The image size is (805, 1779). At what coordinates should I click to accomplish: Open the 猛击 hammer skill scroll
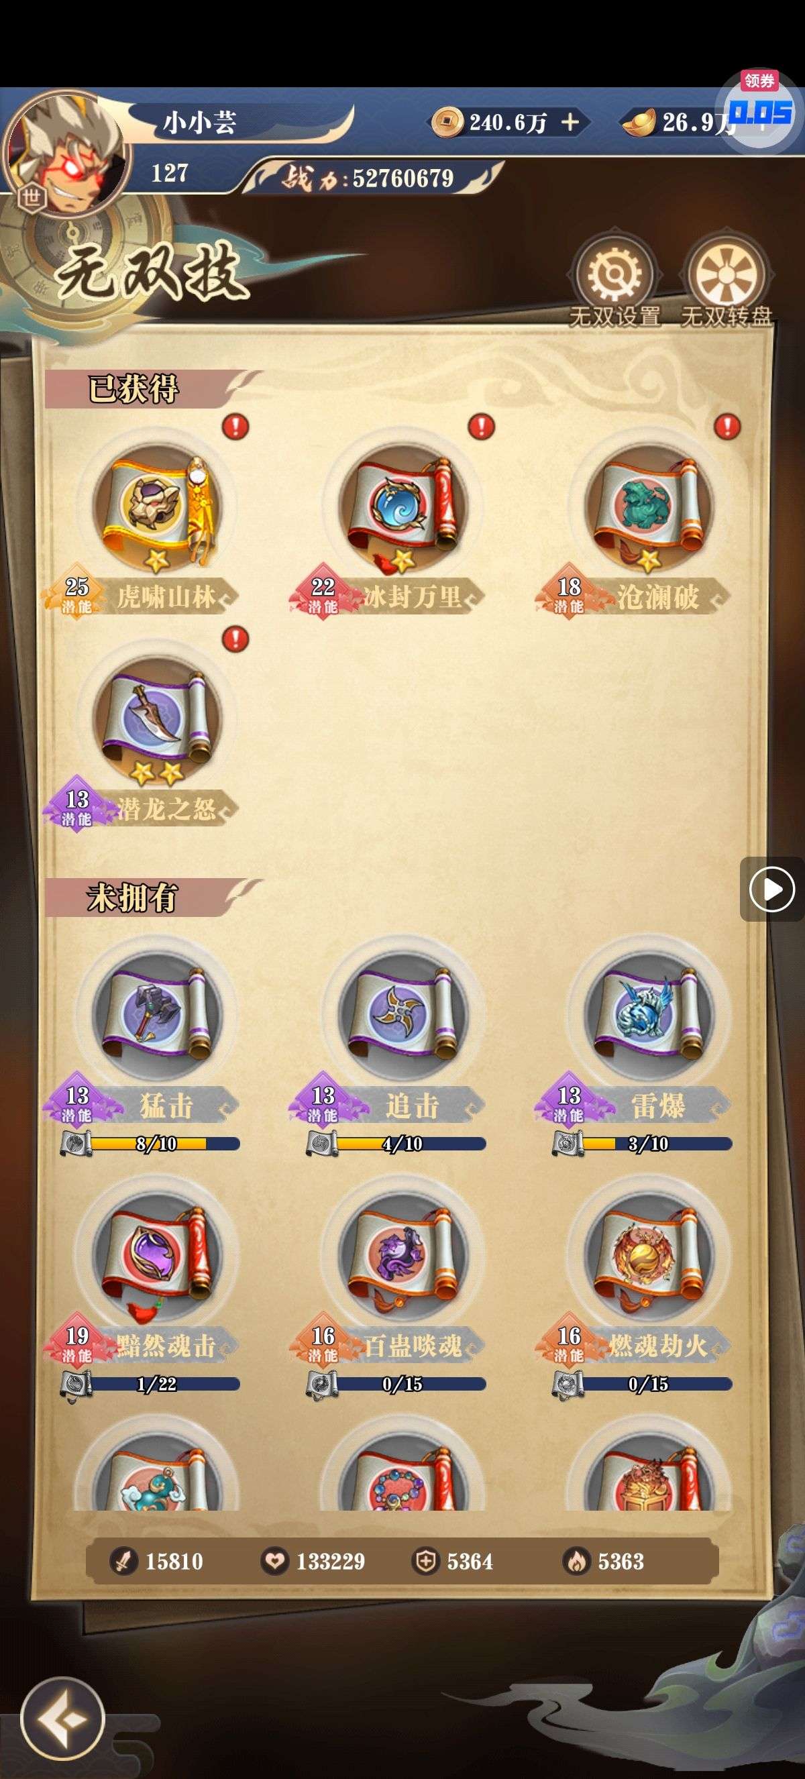[x=158, y=1014]
